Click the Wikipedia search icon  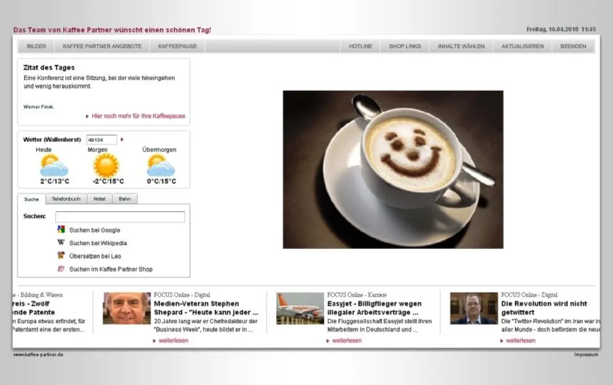pyautogui.click(x=61, y=243)
